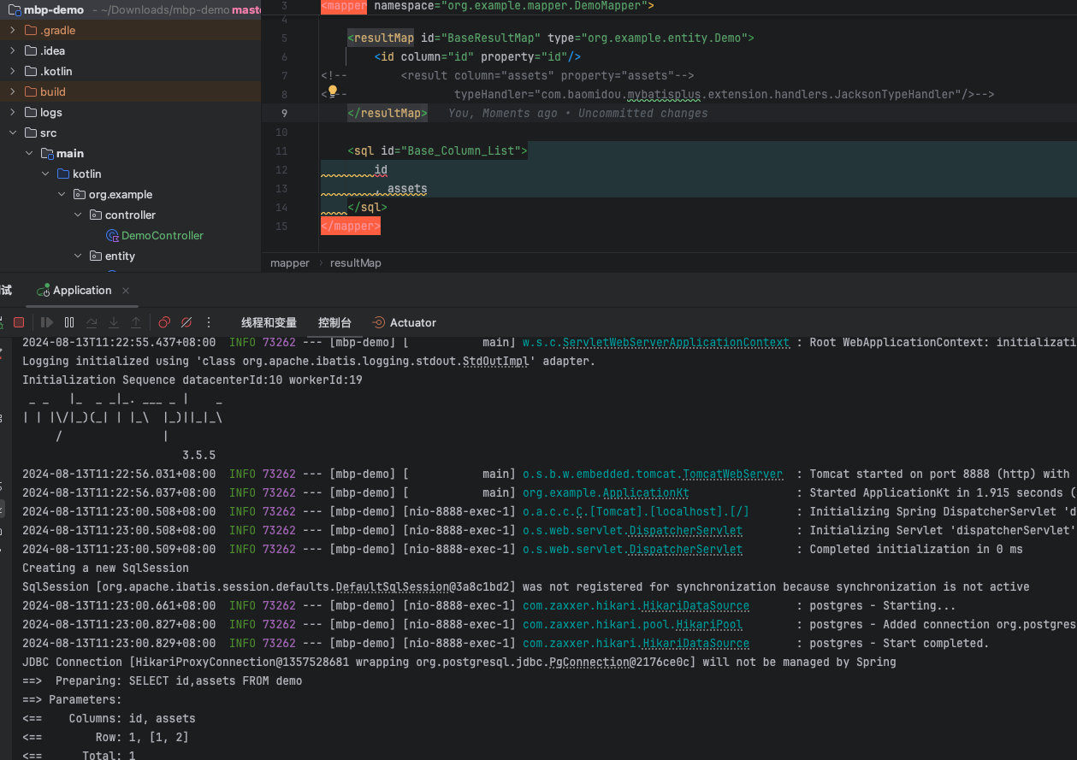Pause the running program
Image resolution: width=1077 pixels, height=760 pixels.
click(x=68, y=322)
